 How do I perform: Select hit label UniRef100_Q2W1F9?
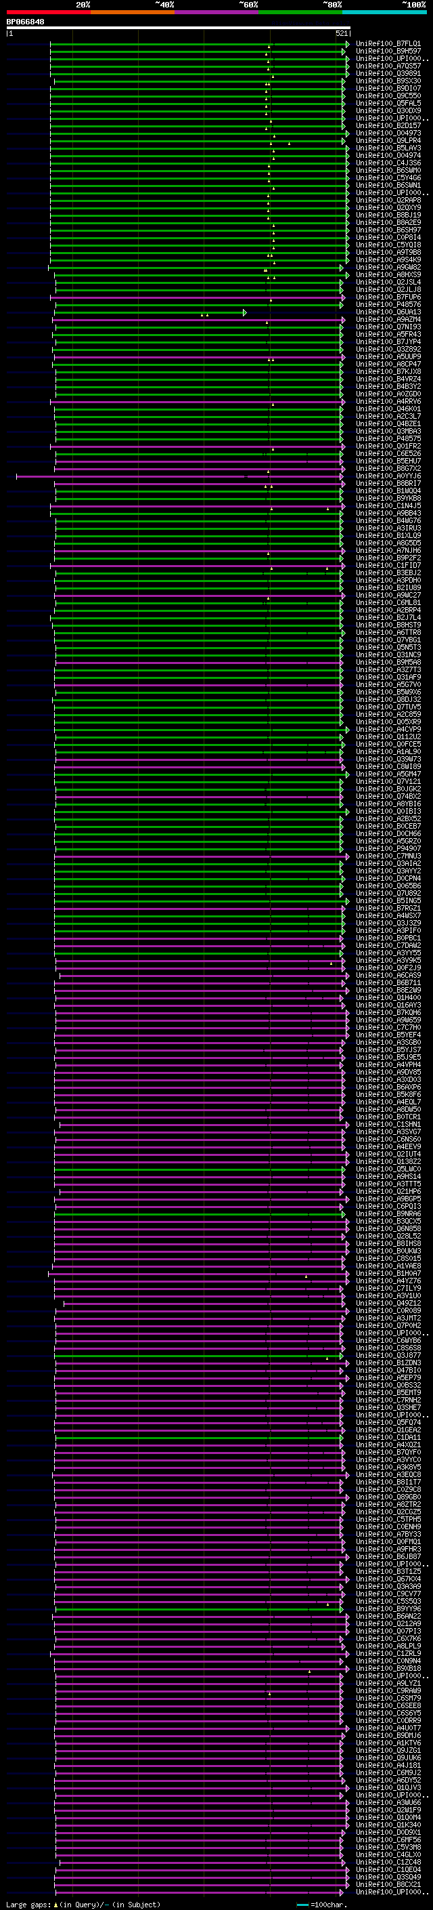click(x=388, y=1810)
